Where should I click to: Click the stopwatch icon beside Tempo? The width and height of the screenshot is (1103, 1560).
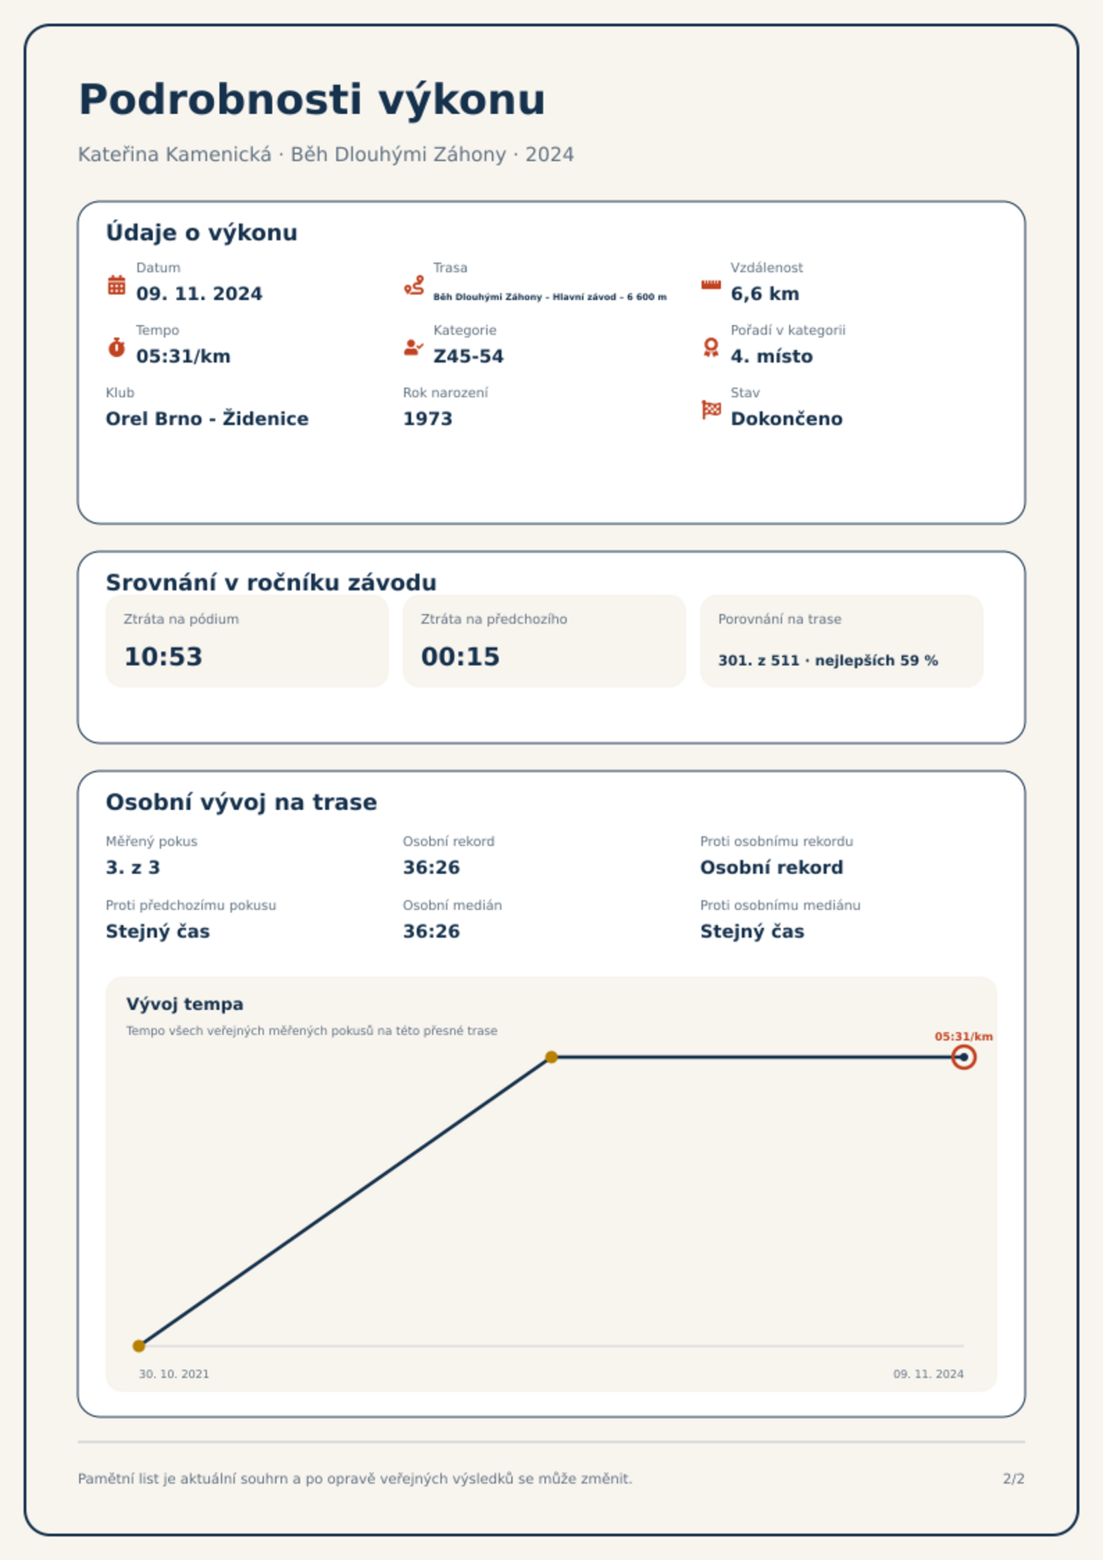tap(117, 347)
